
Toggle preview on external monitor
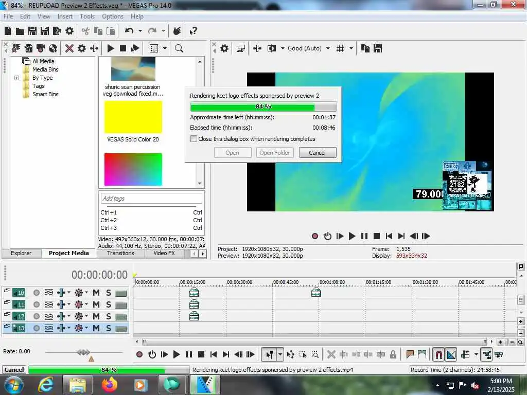click(x=241, y=48)
